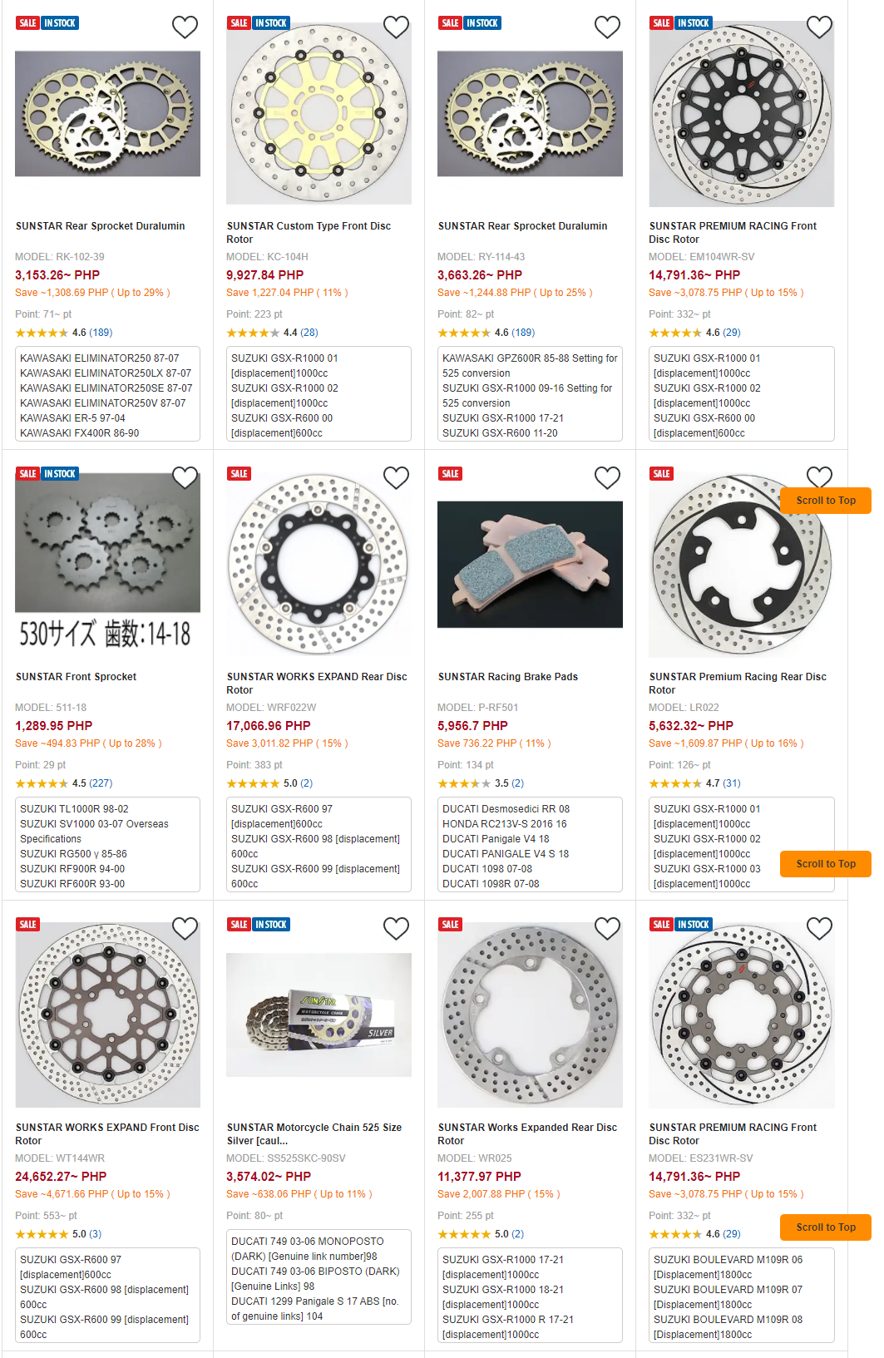Favorite the WT144WR Front Disc Rotor heart
Image resolution: width=884 pixels, height=1358 pixels.
click(x=185, y=929)
